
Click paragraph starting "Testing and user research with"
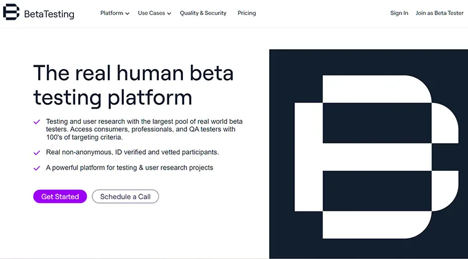tap(144, 129)
